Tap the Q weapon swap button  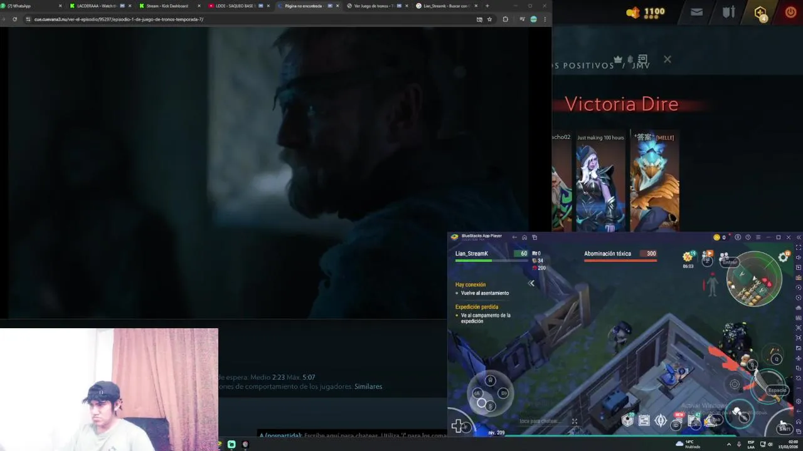(x=776, y=358)
